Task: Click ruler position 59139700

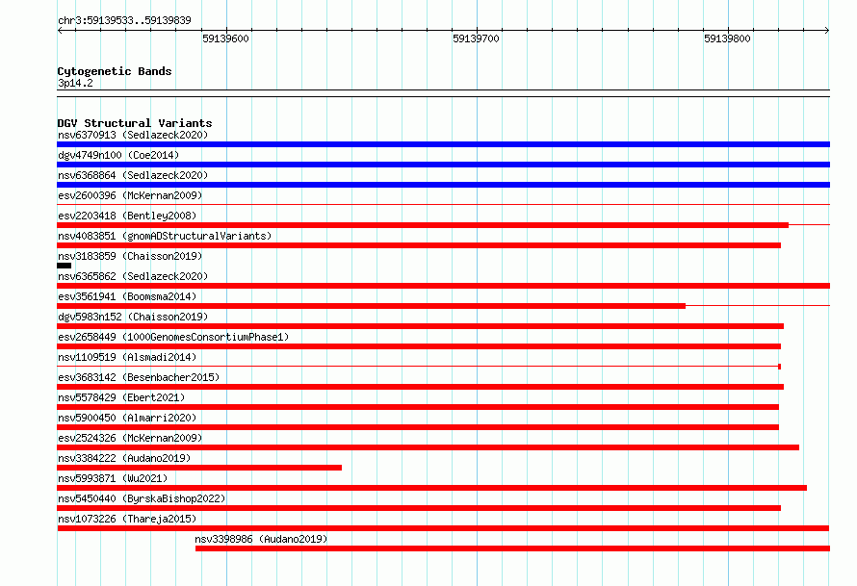Action: (476, 38)
